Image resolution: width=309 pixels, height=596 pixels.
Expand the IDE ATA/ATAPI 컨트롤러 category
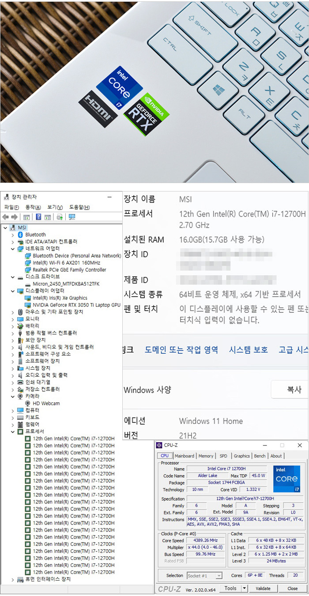[12, 242]
